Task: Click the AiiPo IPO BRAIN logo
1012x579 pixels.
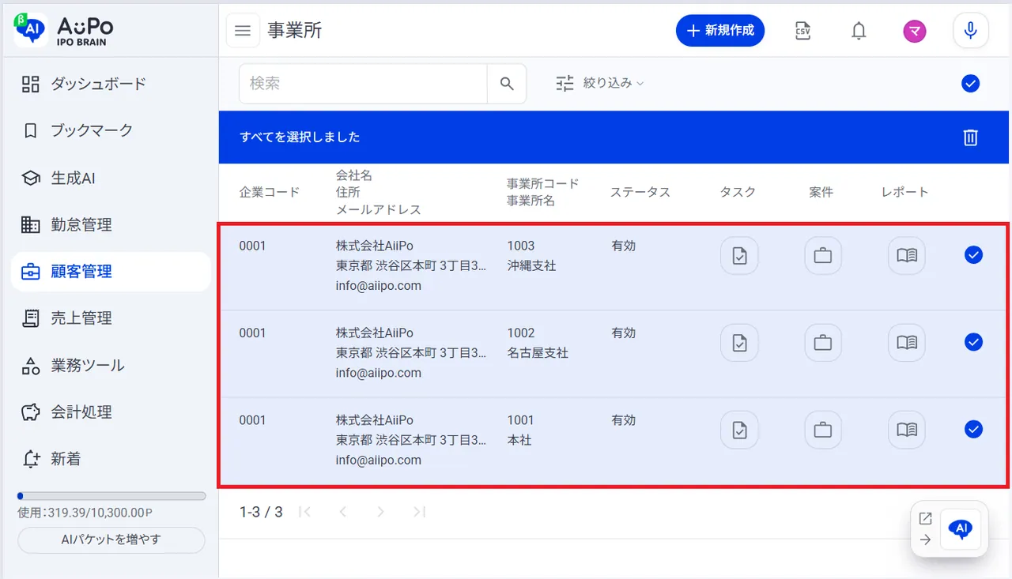Action: pyautogui.click(x=64, y=30)
